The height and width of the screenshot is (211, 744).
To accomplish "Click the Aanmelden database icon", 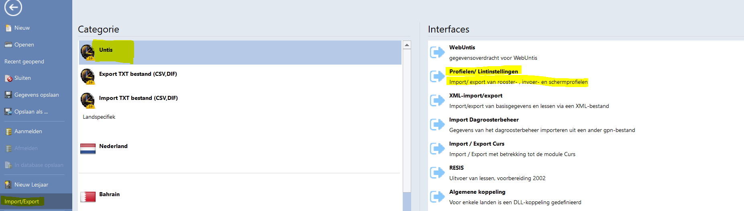I will click(8, 132).
